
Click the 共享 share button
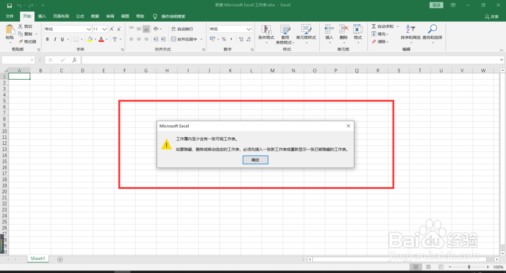click(x=492, y=17)
